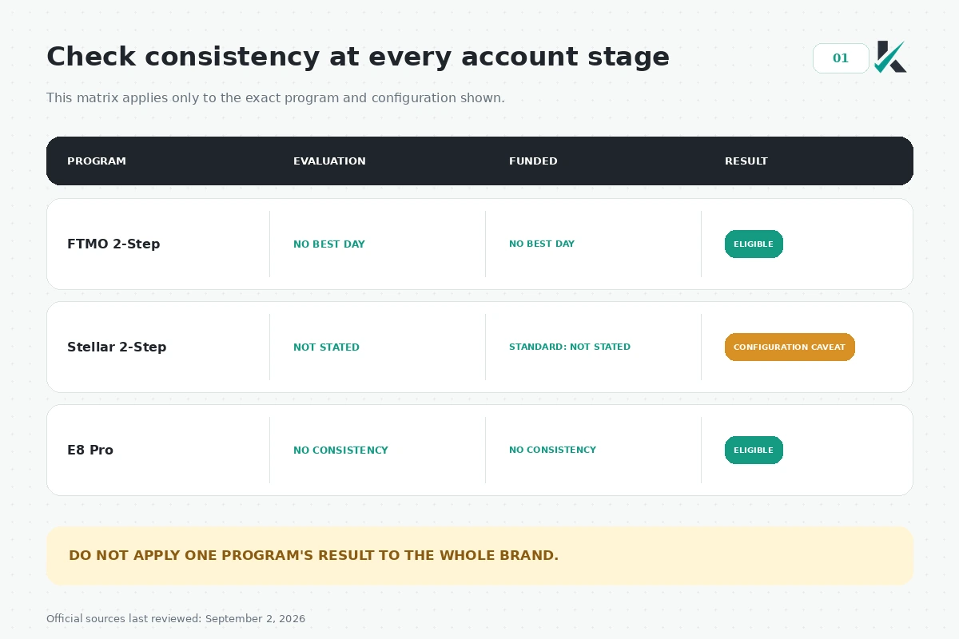Click E8 Pro evaluation NO CONSISTENCY cell
The height and width of the screenshot is (639, 959).
click(x=340, y=450)
